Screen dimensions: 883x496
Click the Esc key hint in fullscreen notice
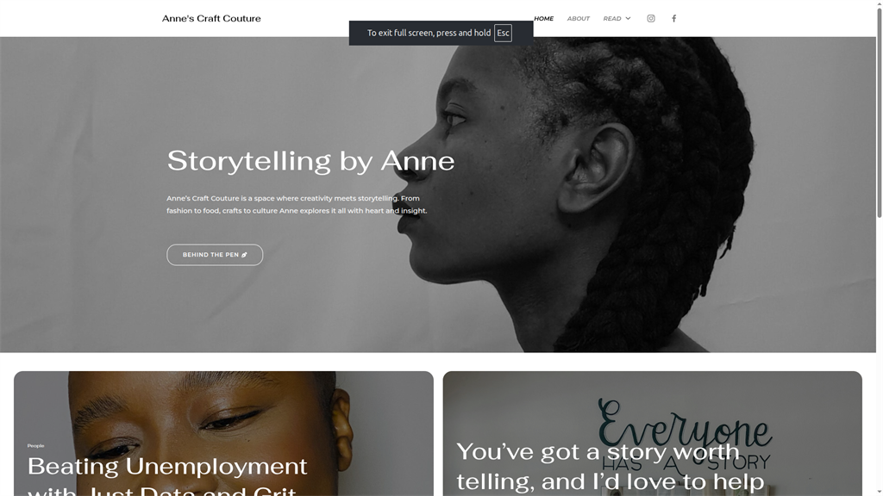click(x=503, y=34)
